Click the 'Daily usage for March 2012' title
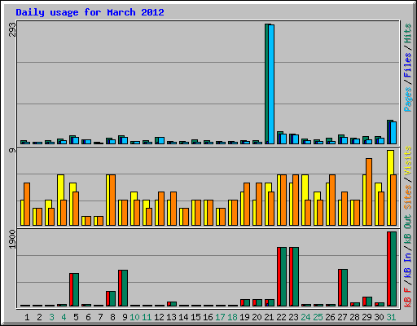417x326 pixels. coord(90,12)
